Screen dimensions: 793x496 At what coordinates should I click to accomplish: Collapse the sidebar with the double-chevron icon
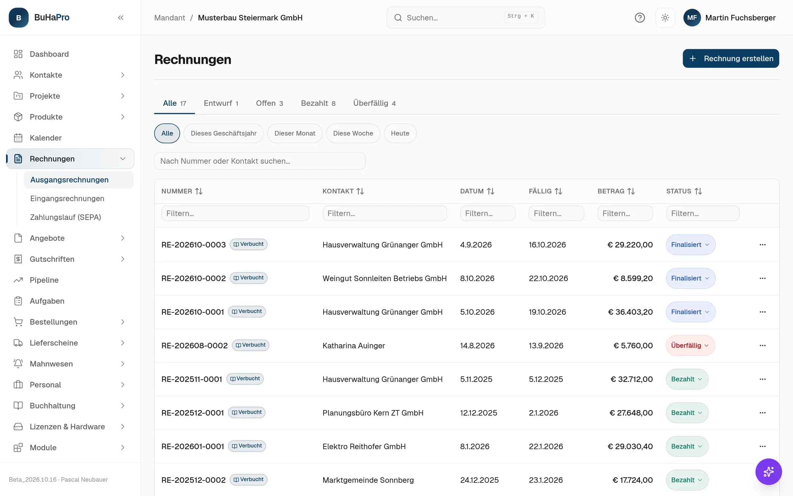coord(121,18)
